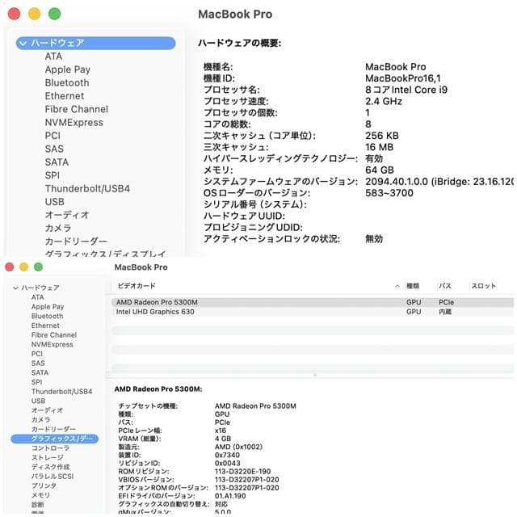517x517 pixels.
Task: Open プリンタ in bottom window sidebar
Action: coord(44,485)
